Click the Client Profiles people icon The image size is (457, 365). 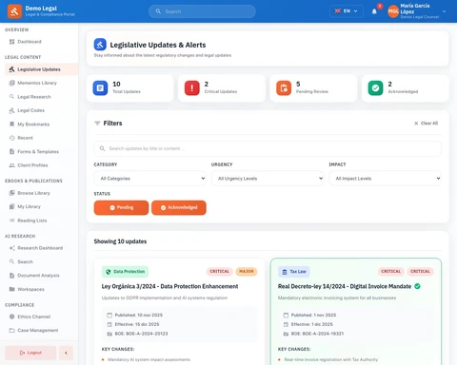12,165
